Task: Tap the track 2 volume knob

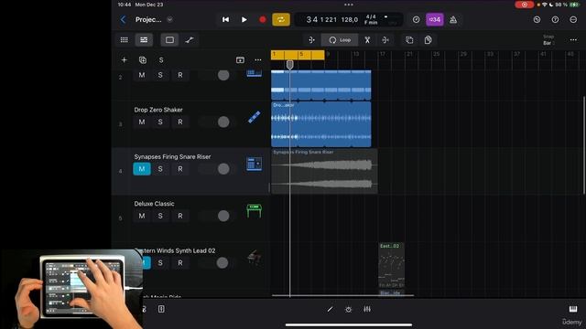Action: [x=223, y=75]
